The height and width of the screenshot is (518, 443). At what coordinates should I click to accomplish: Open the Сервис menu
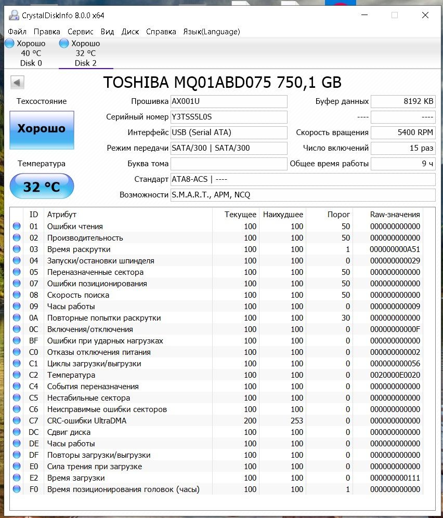81,32
